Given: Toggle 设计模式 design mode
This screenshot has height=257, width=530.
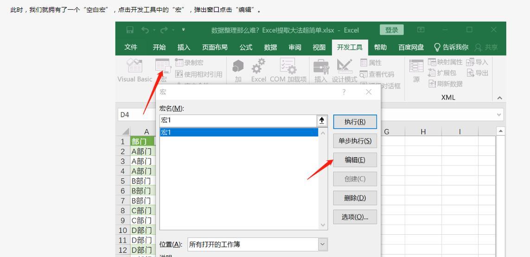Looking at the screenshot, I should pos(345,71).
